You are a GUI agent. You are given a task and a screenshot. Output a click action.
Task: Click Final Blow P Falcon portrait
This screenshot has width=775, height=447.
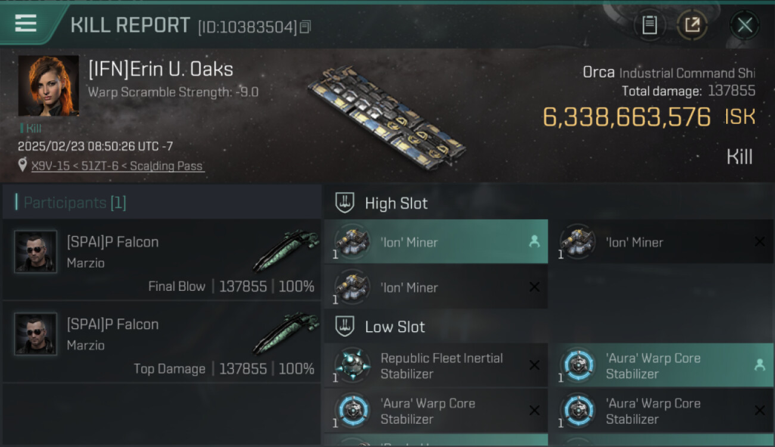36,252
